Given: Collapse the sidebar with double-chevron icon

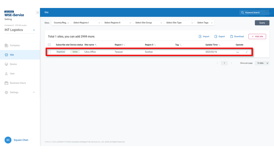Looking at the screenshot, I should tap(37, 13).
